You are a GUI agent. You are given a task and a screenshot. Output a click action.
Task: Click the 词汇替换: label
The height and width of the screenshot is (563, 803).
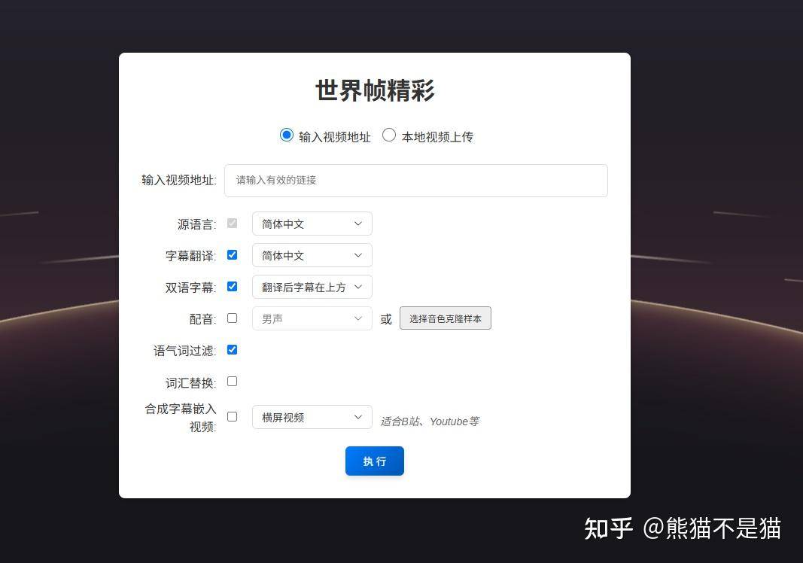pyautogui.click(x=190, y=382)
